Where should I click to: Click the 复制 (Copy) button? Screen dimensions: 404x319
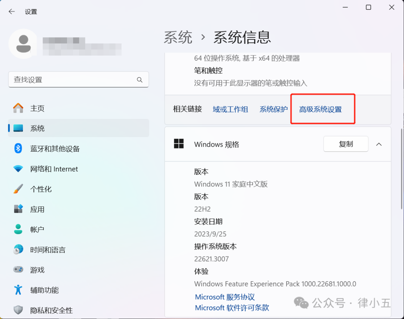coord(346,144)
